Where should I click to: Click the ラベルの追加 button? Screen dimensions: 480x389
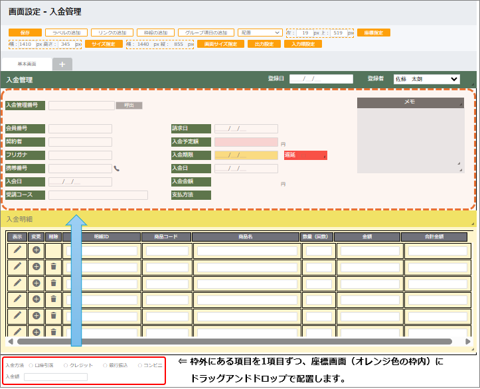[x=66, y=32]
